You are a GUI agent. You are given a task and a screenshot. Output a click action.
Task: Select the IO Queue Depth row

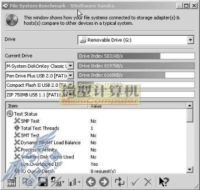click(x=96, y=171)
